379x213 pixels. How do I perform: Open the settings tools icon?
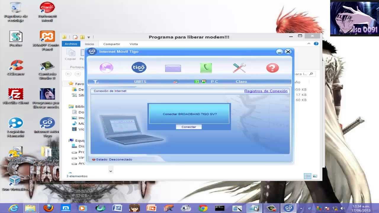pyautogui.click(x=239, y=68)
